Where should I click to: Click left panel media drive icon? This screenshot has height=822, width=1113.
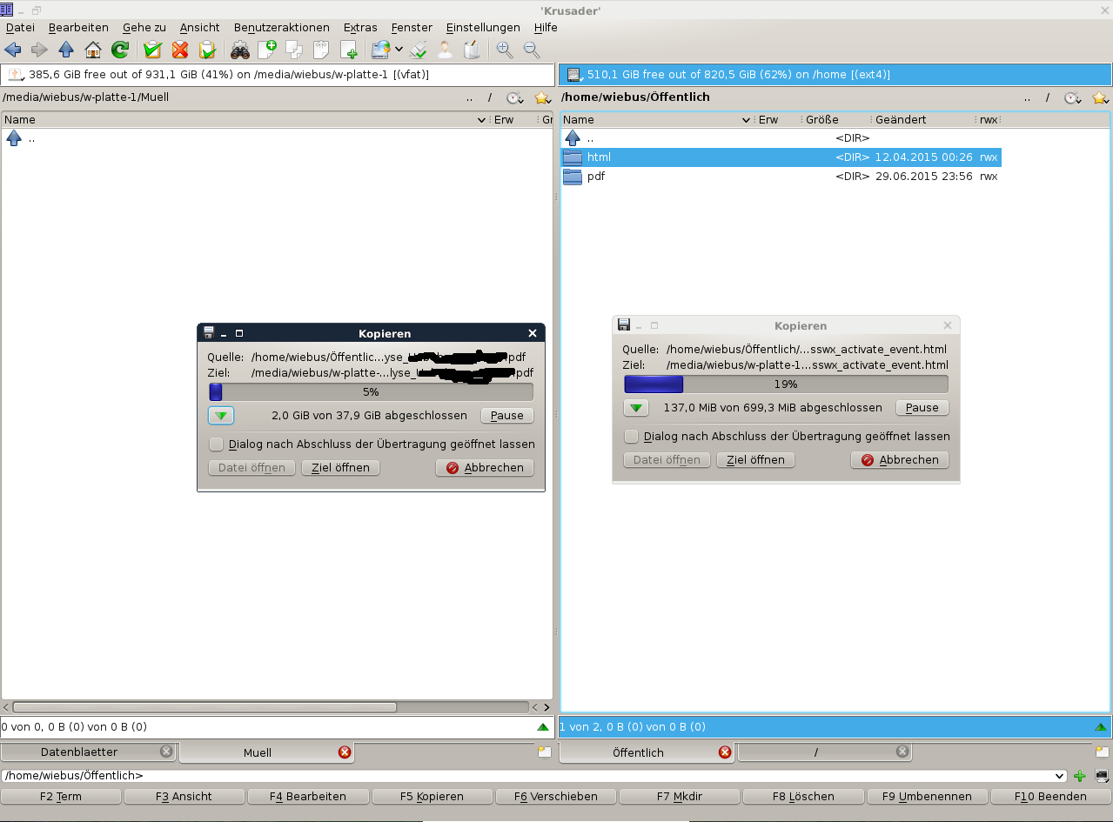pyautogui.click(x=16, y=75)
